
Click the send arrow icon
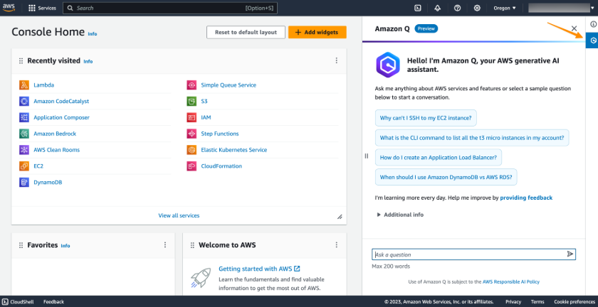click(570, 254)
